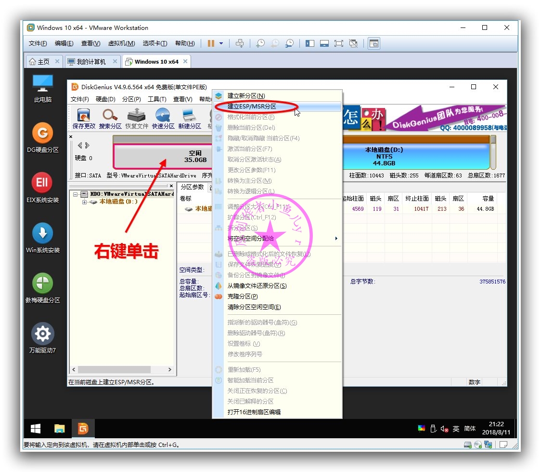
Task: Click 搜索分区 toolbar icon
Action: point(110,119)
